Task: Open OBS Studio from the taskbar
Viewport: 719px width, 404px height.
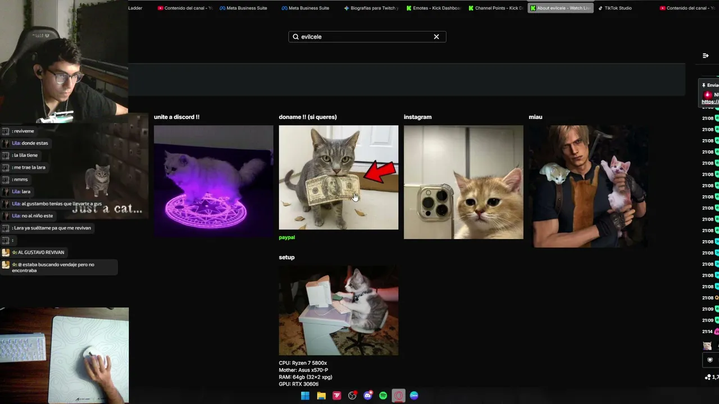Action: (x=352, y=396)
